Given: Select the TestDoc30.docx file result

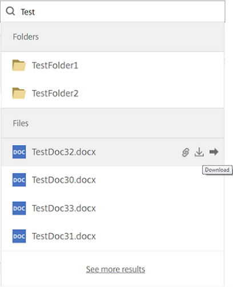Looking at the screenshot, I should click(113, 180).
